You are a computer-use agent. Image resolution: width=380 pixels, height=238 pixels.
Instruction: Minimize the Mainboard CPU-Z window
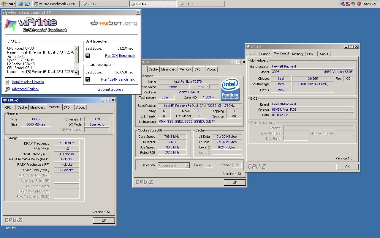tap(346, 47)
